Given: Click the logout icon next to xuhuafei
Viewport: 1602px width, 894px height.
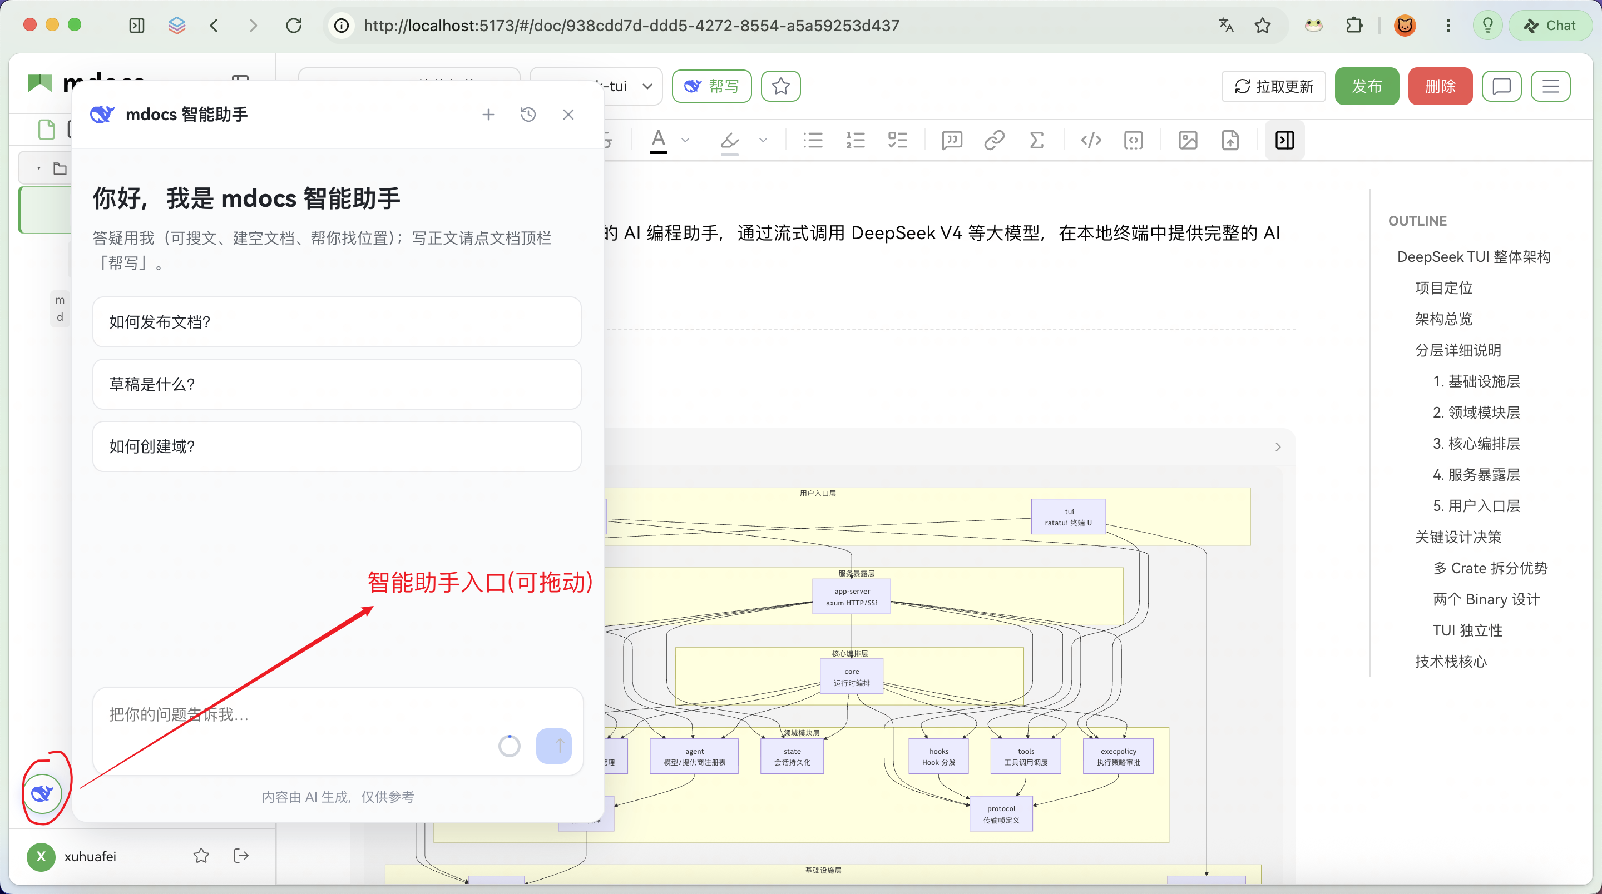Looking at the screenshot, I should (241, 856).
